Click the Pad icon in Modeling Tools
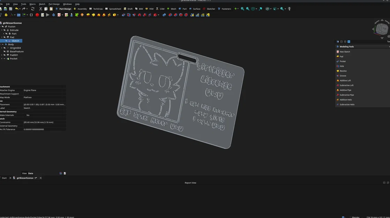Viewport: 390px width, 218px height. (338, 57)
